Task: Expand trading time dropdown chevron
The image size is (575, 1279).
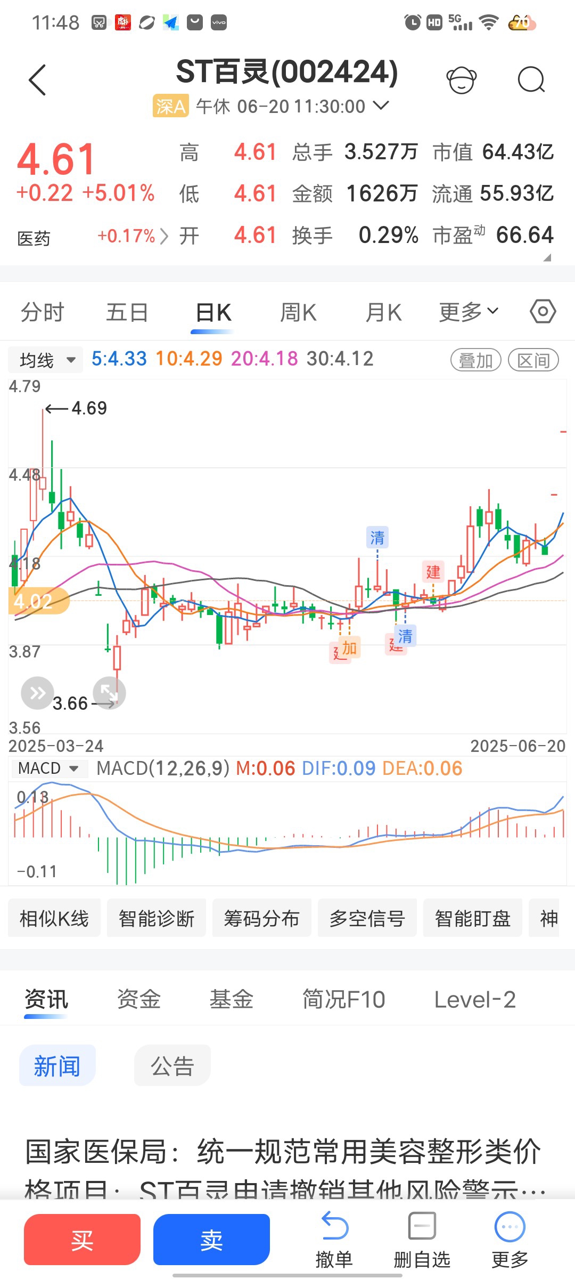Action: click(x=381, y=106)
